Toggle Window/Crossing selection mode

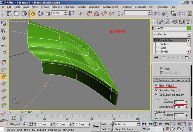pos(24,14)
